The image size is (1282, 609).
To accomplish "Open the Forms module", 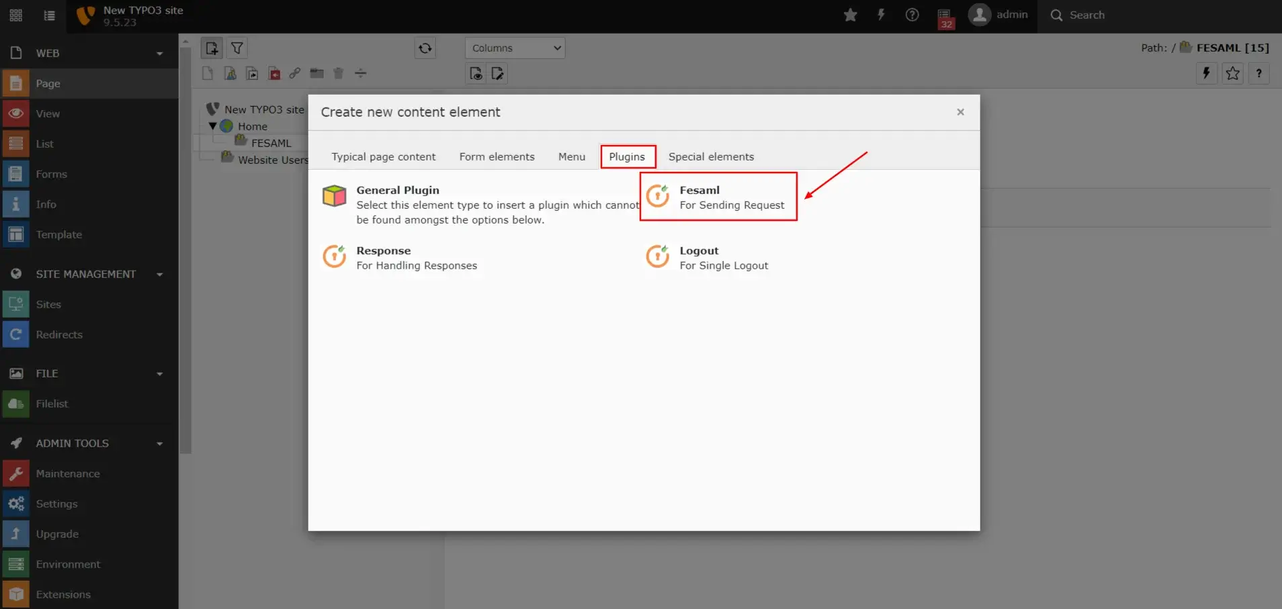I will pyautogui.click(x=89, y=174).
